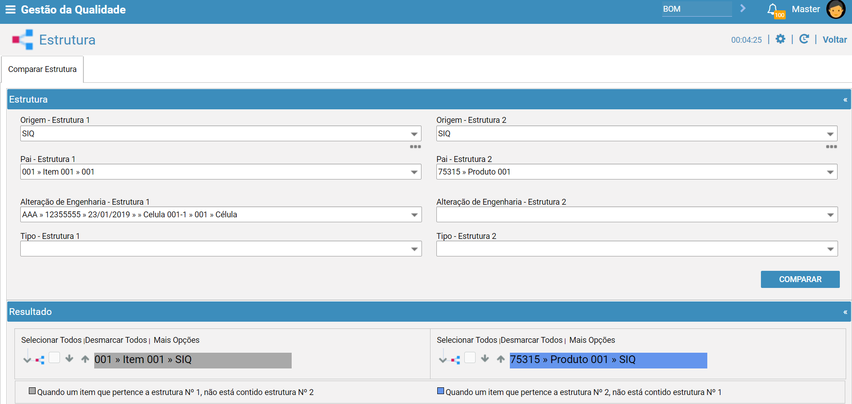Image resolution: width=852 pixels, height=404 pixels.
Task: Click left Mais Opções link
Action: click(x=177, y=340)
